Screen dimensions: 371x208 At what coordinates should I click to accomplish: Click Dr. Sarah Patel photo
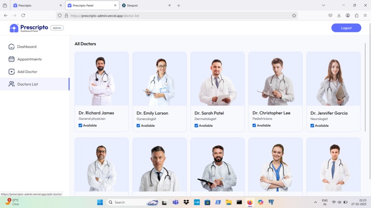pyautogui.click(x=217, y=79)
